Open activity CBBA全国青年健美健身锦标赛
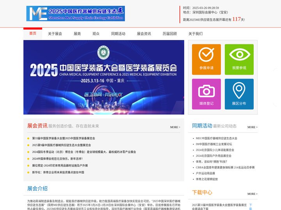 (x=225, y=167)
